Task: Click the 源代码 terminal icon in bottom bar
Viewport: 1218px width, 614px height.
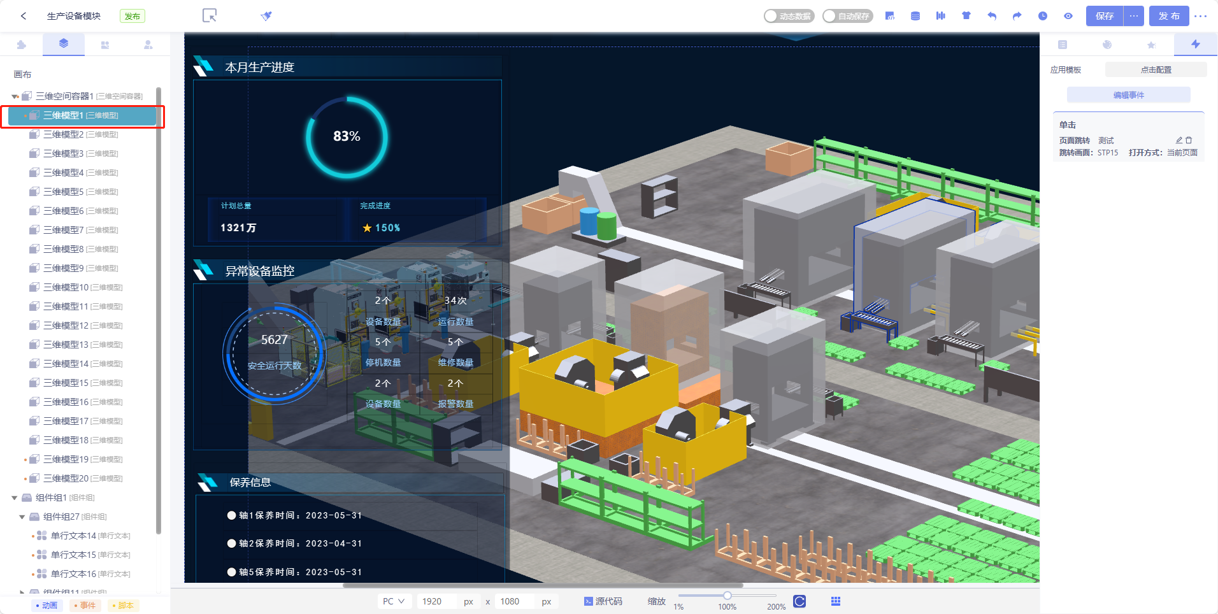Action: click(x=589, y=601)
